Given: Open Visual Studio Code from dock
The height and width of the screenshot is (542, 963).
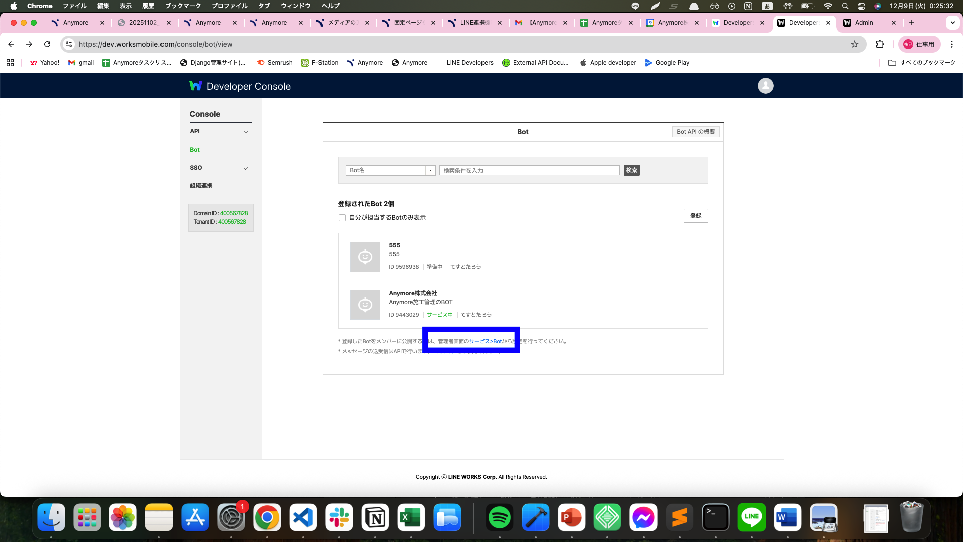Looking at the screenshot, I should click(303, 517).
